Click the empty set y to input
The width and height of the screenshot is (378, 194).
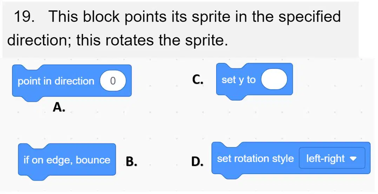tap(274, 79)
